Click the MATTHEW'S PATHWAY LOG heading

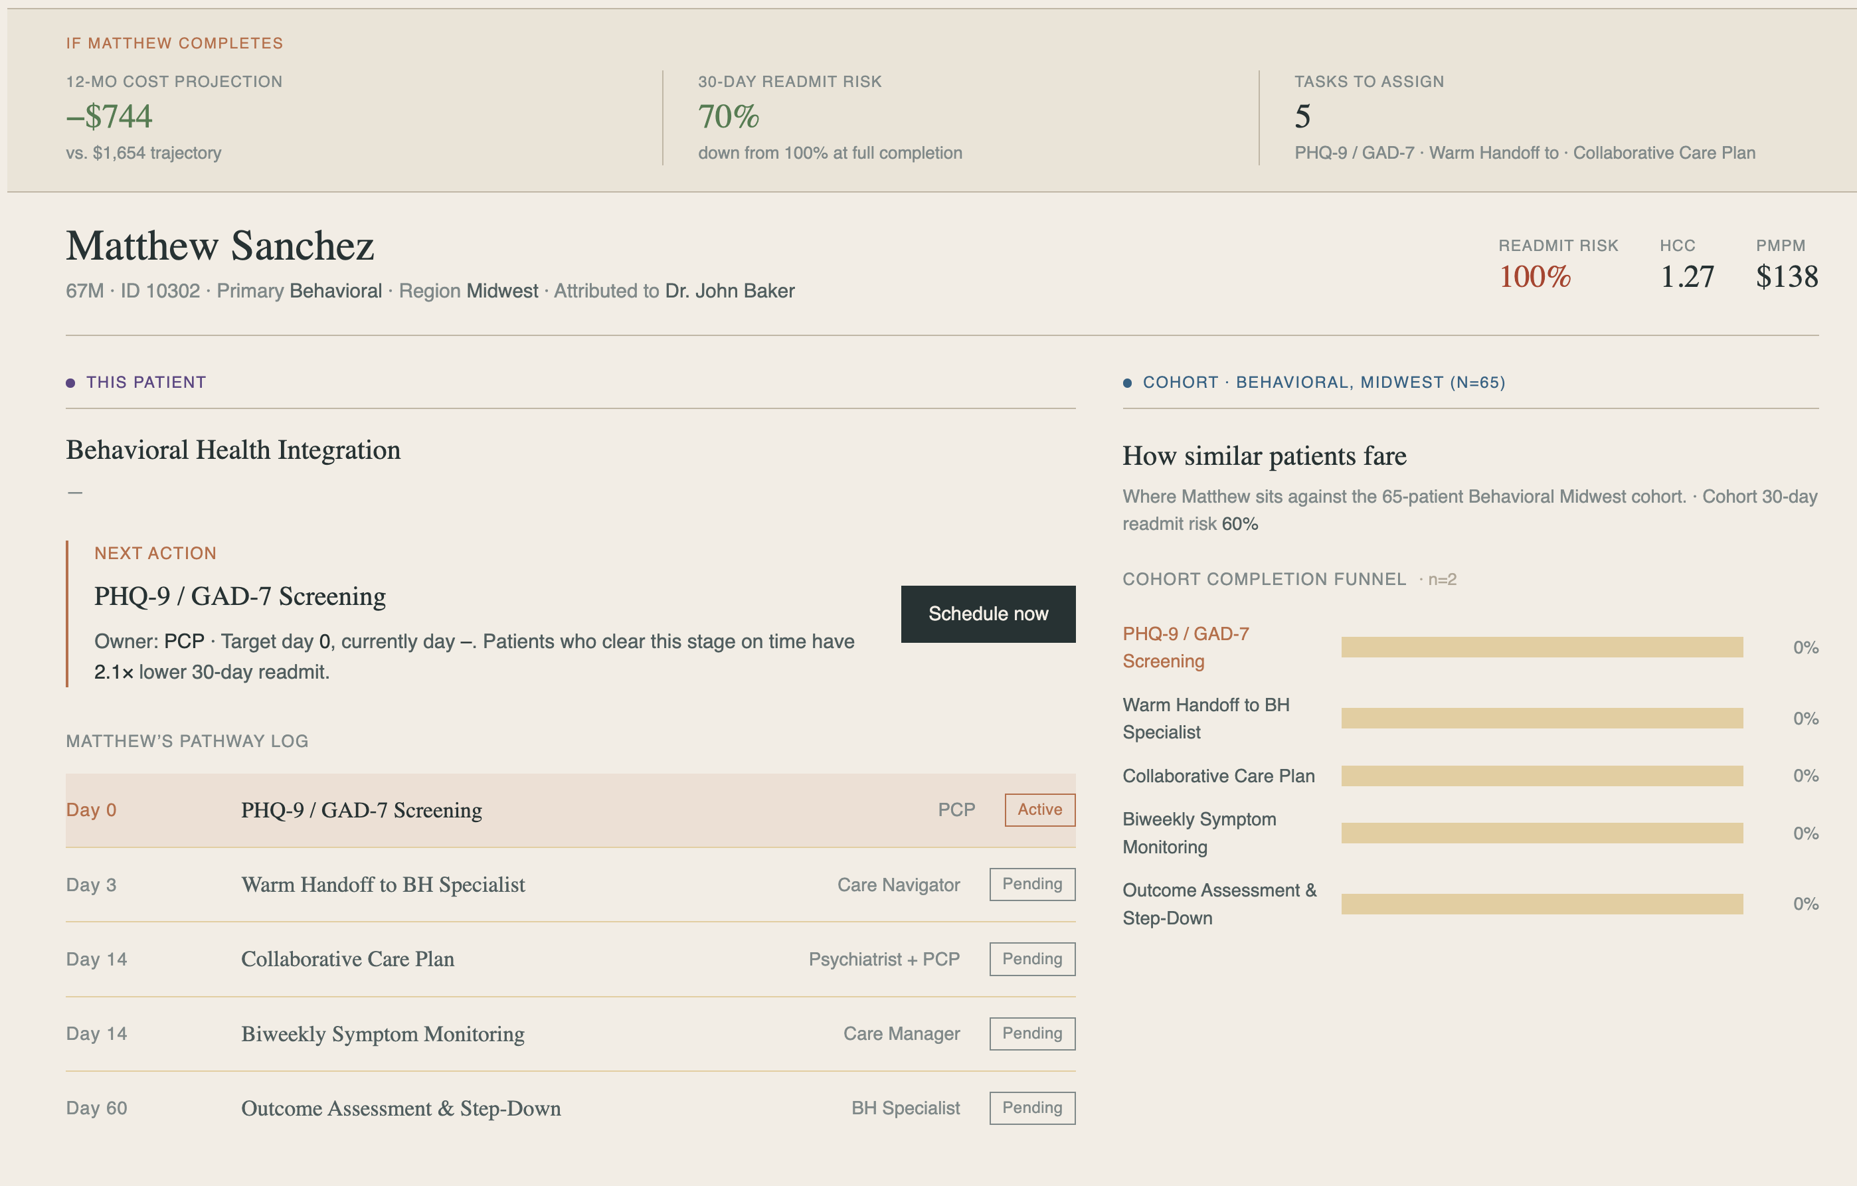[187, 741]
